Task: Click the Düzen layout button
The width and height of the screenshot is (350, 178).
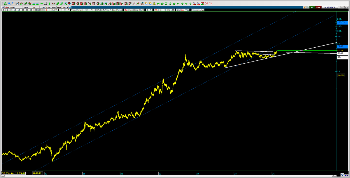Action: (194, 10)
